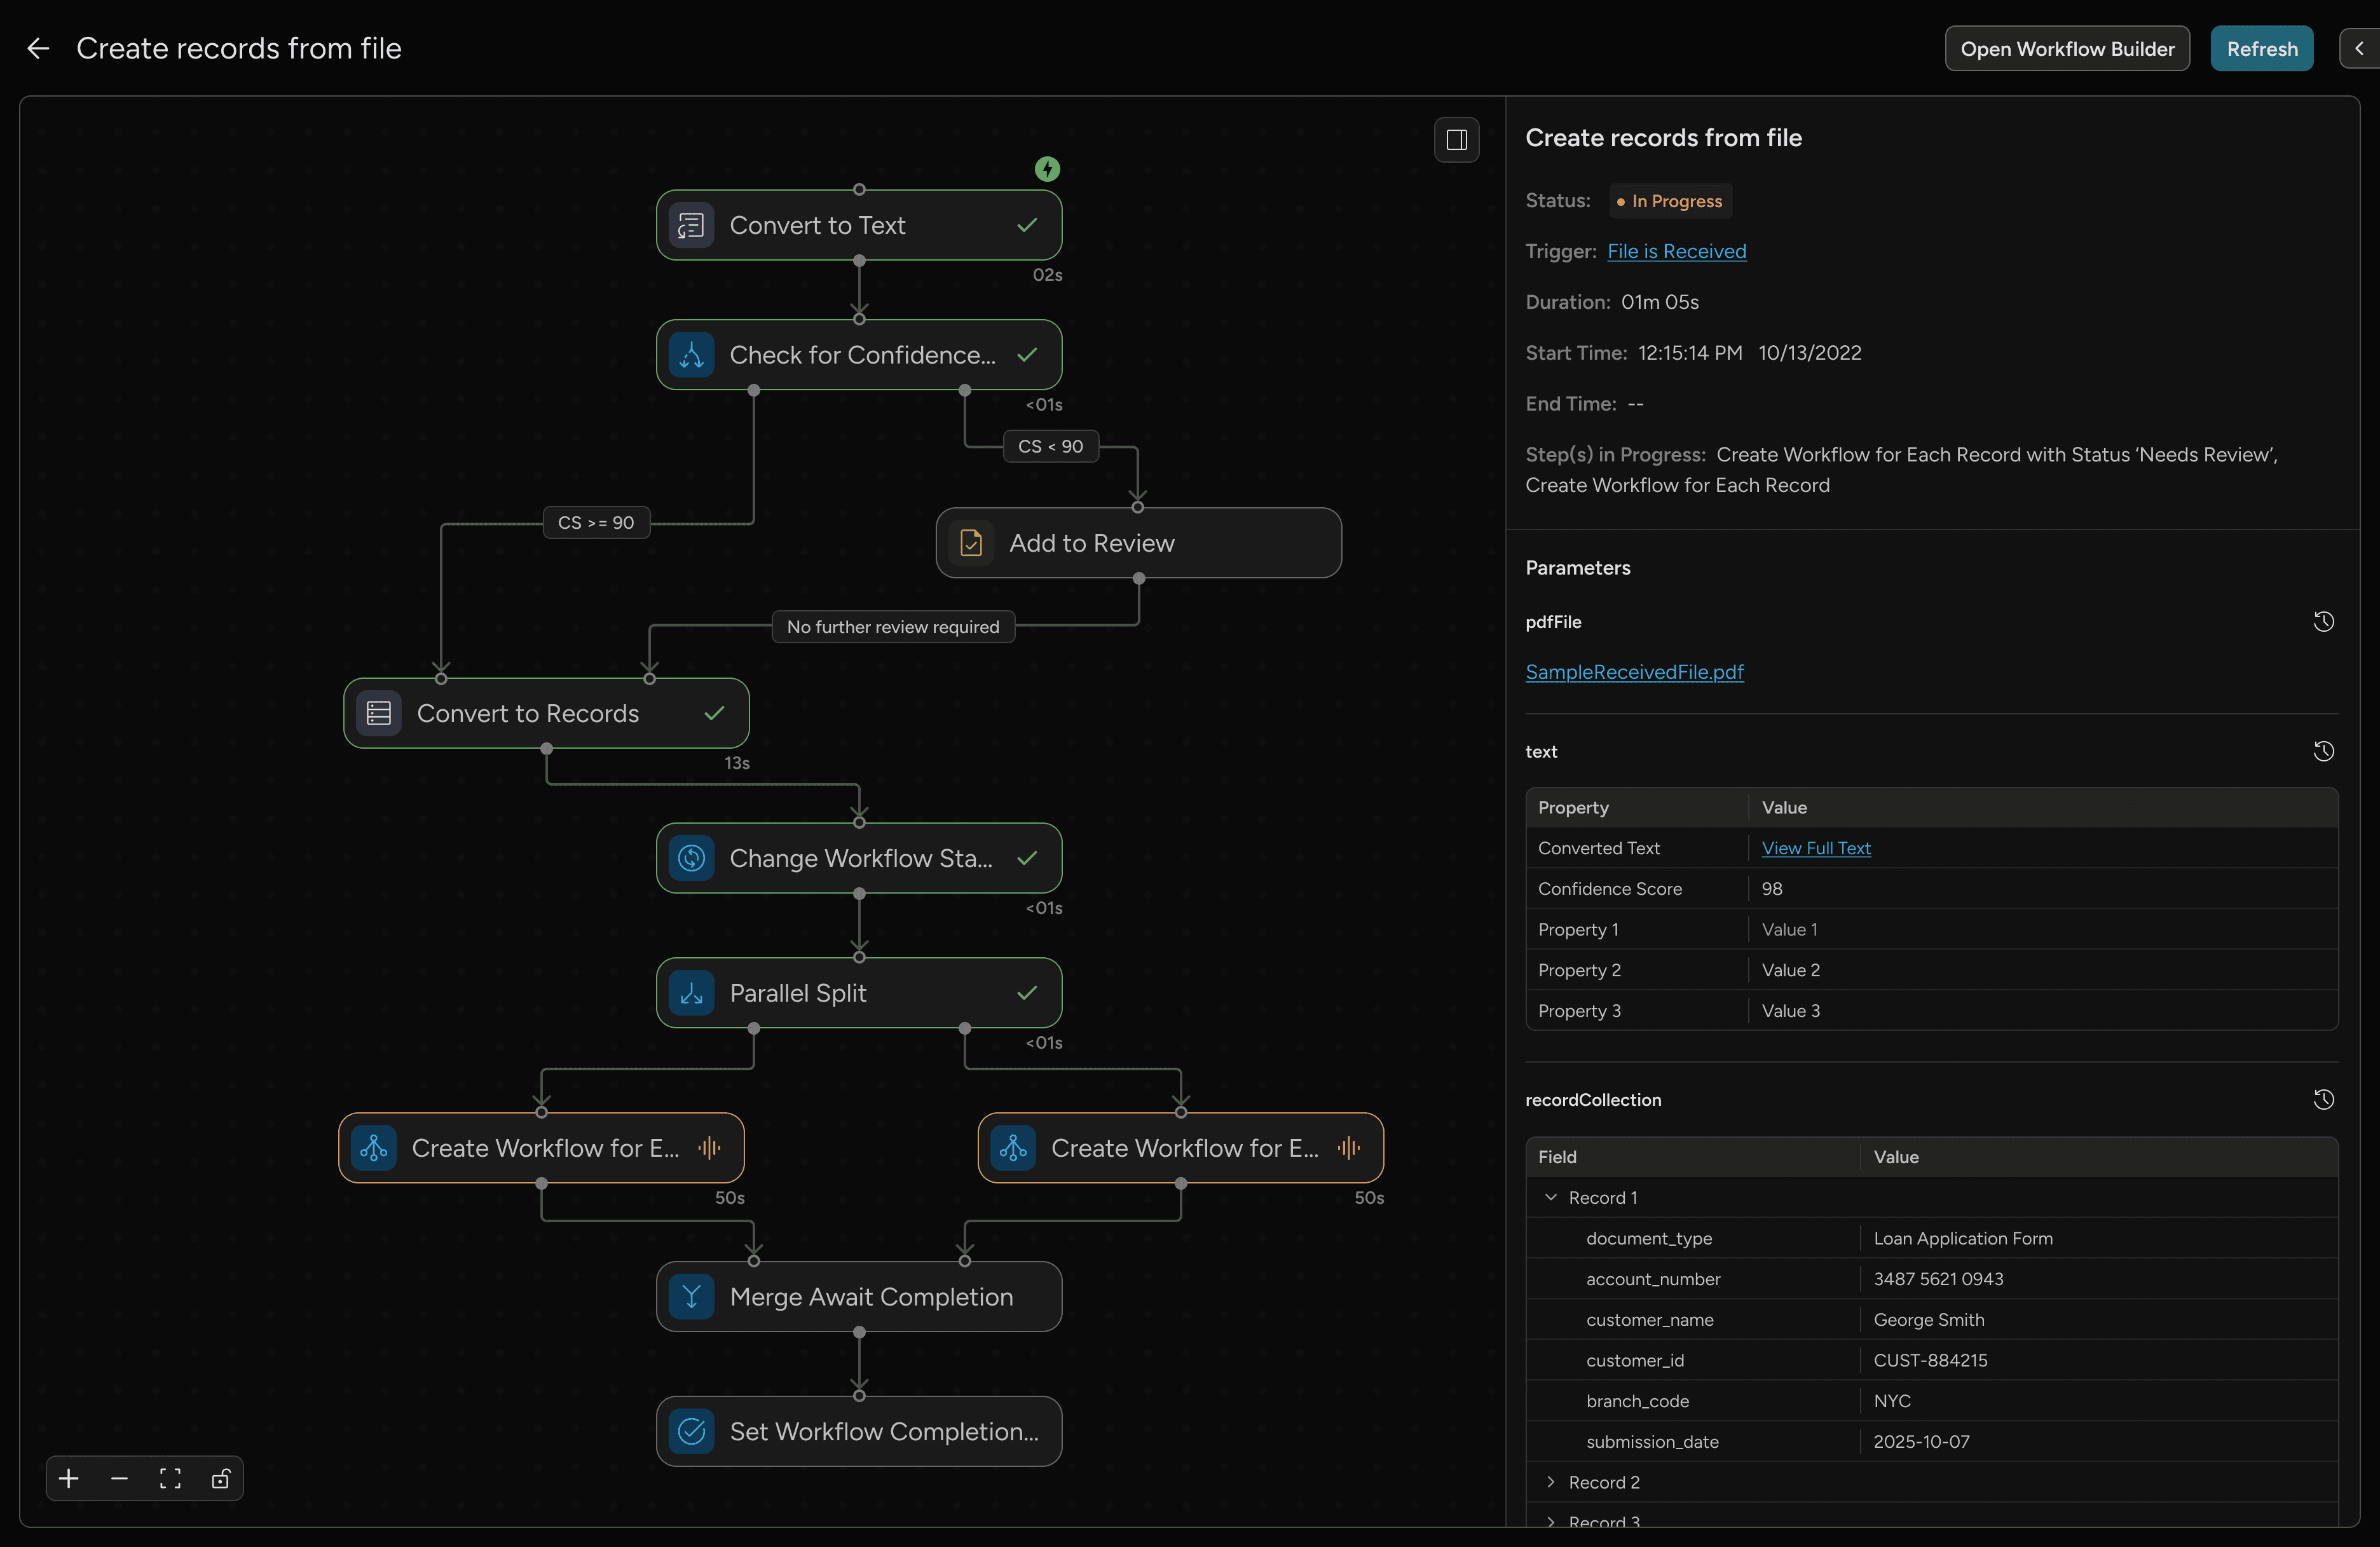This screenshot has width=2380, height=1547.
Task: Expand Record 2
Action: [1552, 1482]
